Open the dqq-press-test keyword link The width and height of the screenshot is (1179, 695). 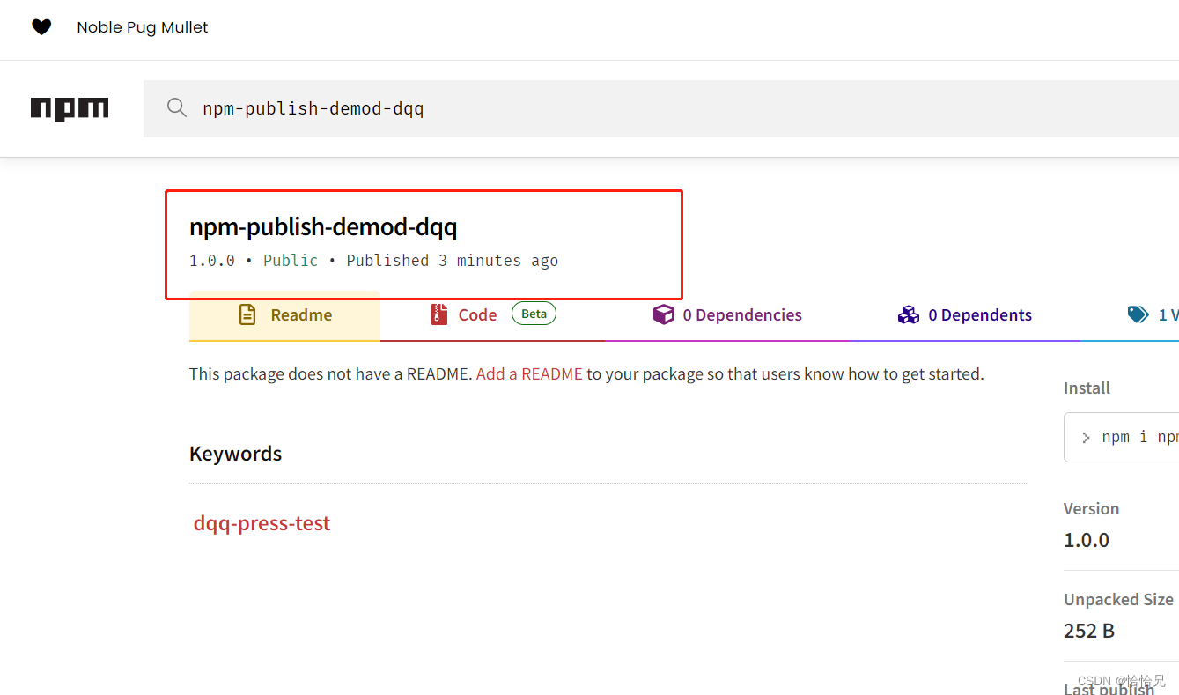[262, 523]
